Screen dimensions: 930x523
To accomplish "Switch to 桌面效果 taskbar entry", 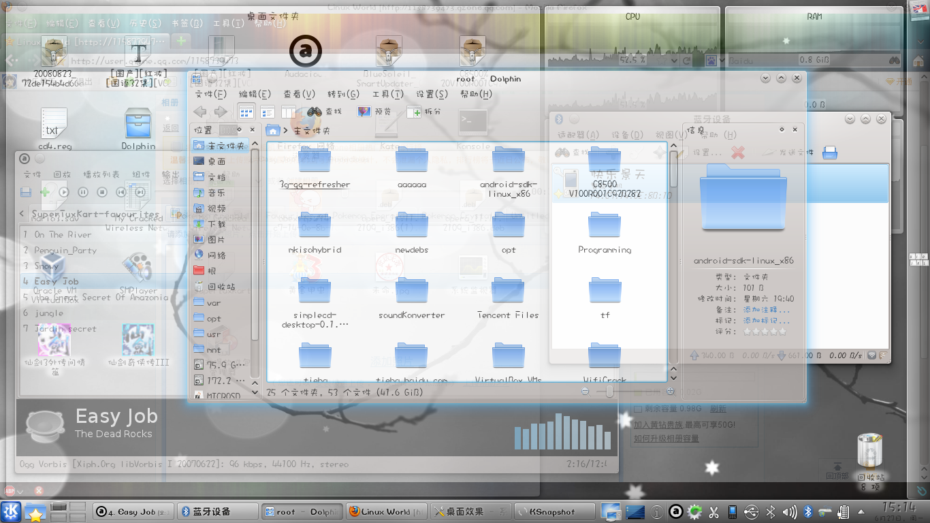I will 471,511.
